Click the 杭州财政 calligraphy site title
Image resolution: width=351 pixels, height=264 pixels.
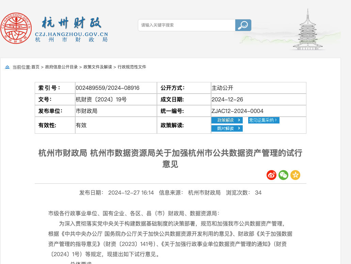71,23
